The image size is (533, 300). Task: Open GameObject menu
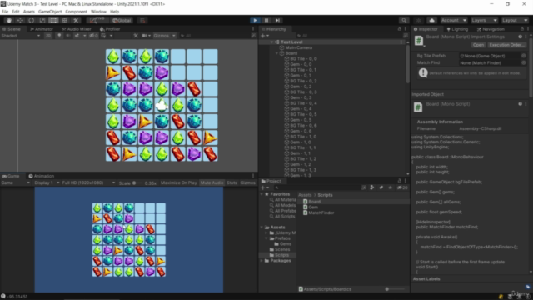[50, 12]
